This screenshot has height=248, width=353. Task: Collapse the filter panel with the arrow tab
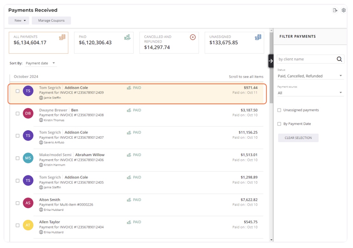point(271,61)
